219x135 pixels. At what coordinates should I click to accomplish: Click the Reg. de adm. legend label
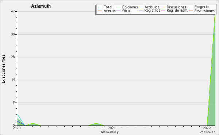coord(177,11)
